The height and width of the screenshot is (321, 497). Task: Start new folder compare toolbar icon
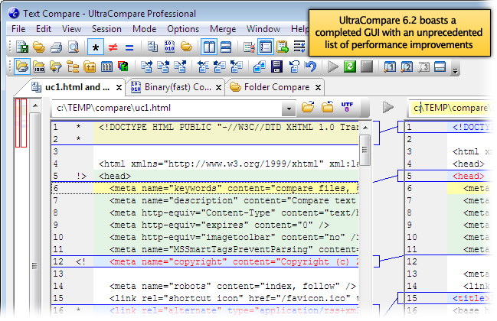(186, 47)
